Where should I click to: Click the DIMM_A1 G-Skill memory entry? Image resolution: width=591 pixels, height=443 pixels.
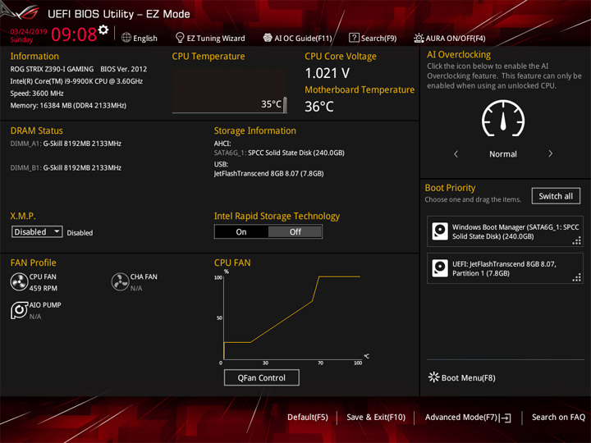(66, 144)
